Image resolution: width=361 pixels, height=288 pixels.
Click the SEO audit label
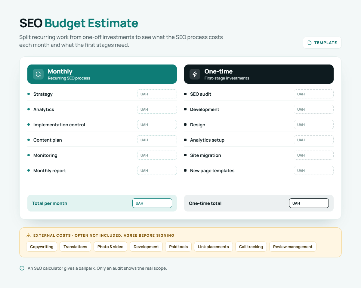pyautogui.click(x=201, y=94)
